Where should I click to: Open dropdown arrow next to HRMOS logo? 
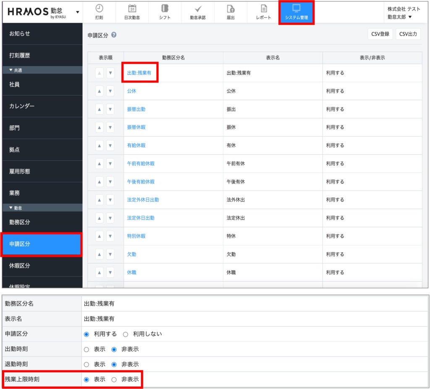coord(77,12)
